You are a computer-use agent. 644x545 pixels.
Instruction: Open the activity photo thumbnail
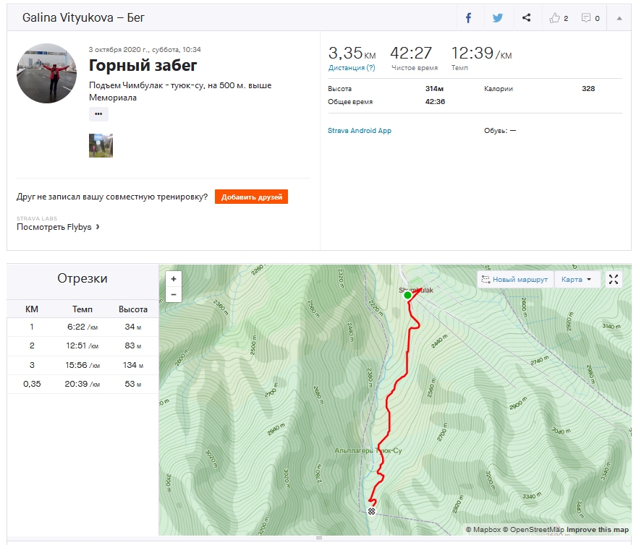coord(101,145)
